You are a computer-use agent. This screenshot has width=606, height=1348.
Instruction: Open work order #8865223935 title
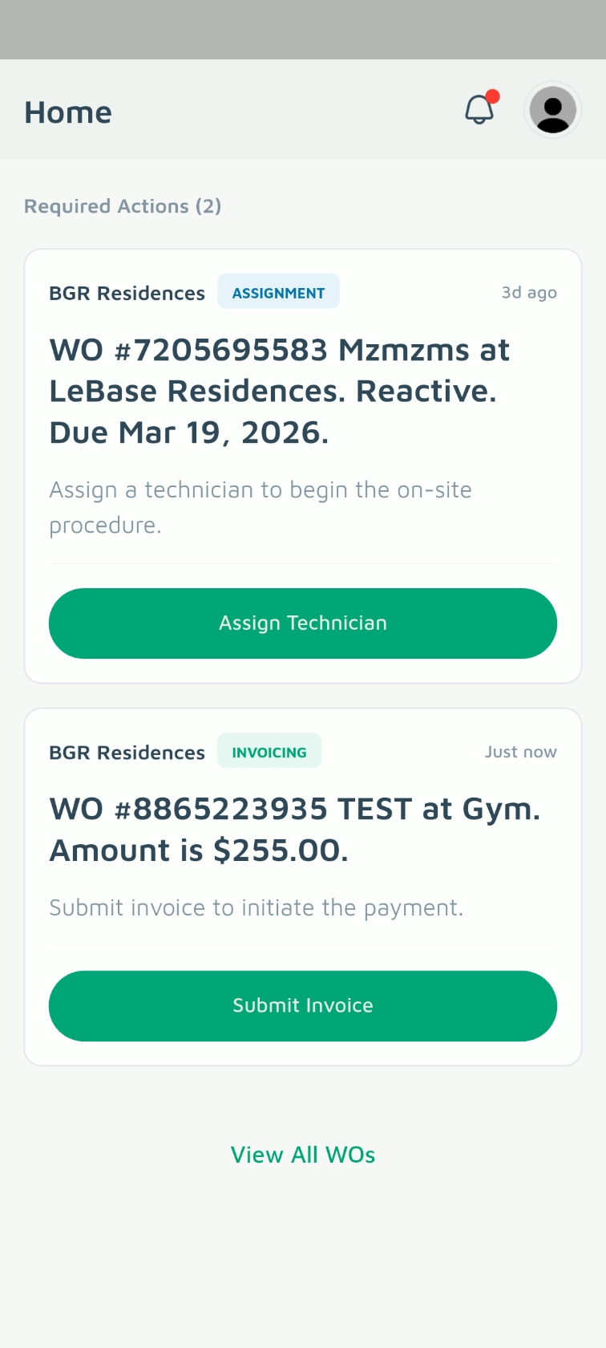[294, 830]
